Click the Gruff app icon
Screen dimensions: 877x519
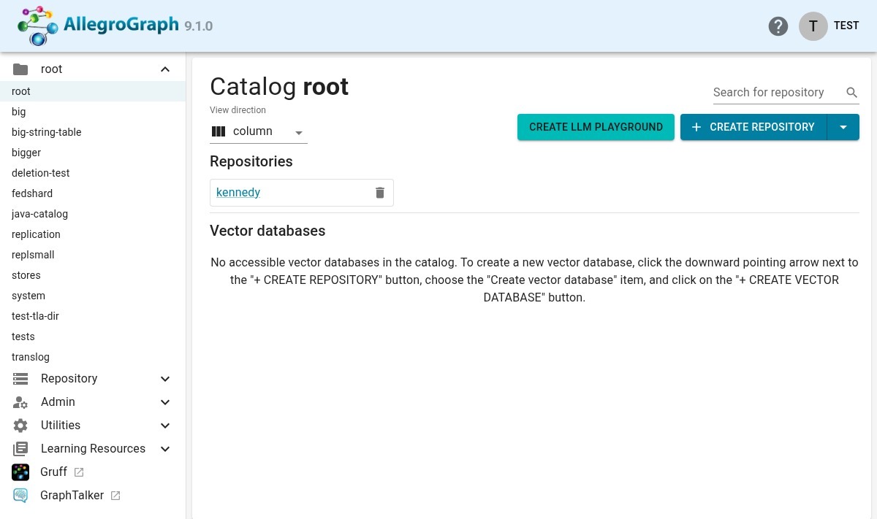click(20, 472)
